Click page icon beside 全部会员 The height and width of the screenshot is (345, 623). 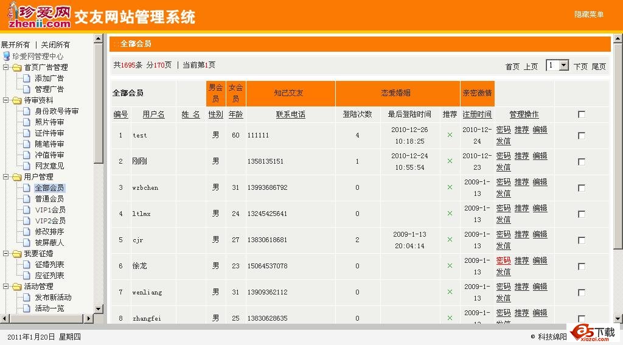pos(27,187)
